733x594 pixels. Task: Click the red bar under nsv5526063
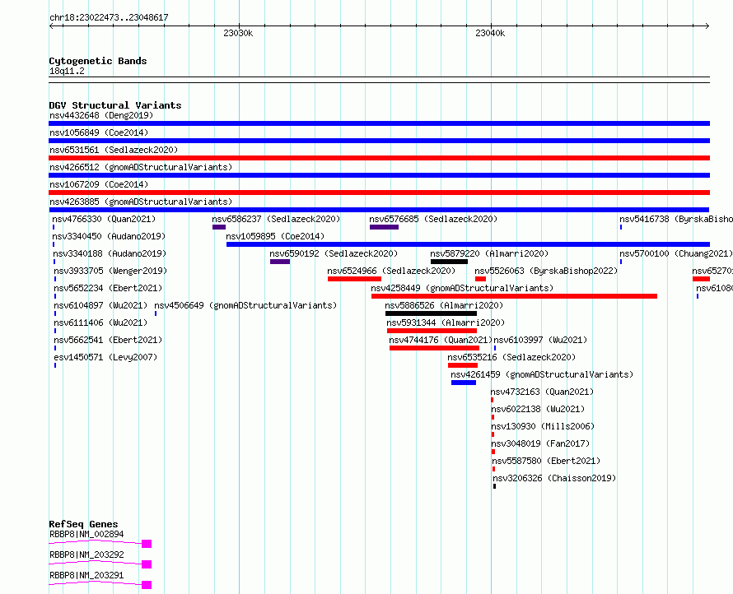[x=480, y=279]
